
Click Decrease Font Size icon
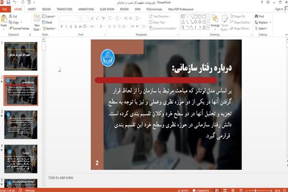click(x=97, y=18)
